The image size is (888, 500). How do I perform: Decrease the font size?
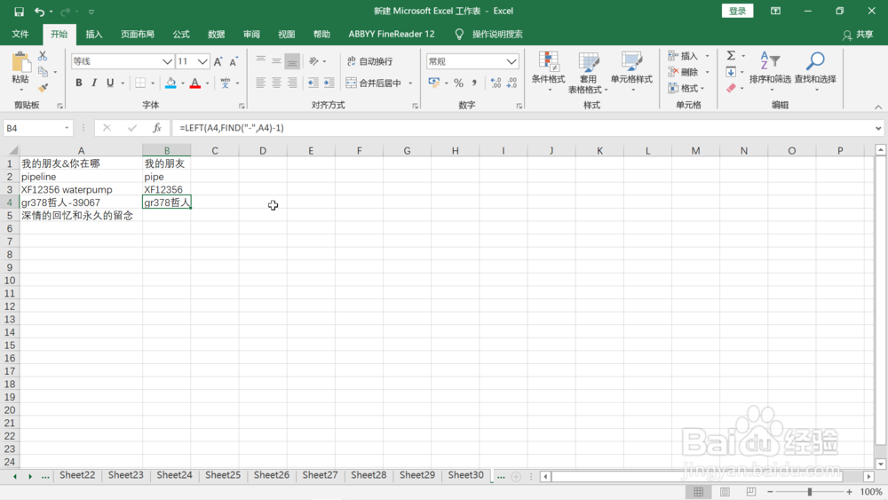234,61
